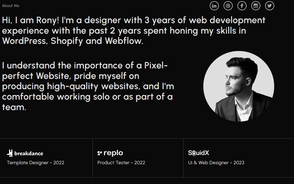Open the Instagram social icon
Image resolution: width=294 pixels, height=184 pixels.
(x=256, y=6)
